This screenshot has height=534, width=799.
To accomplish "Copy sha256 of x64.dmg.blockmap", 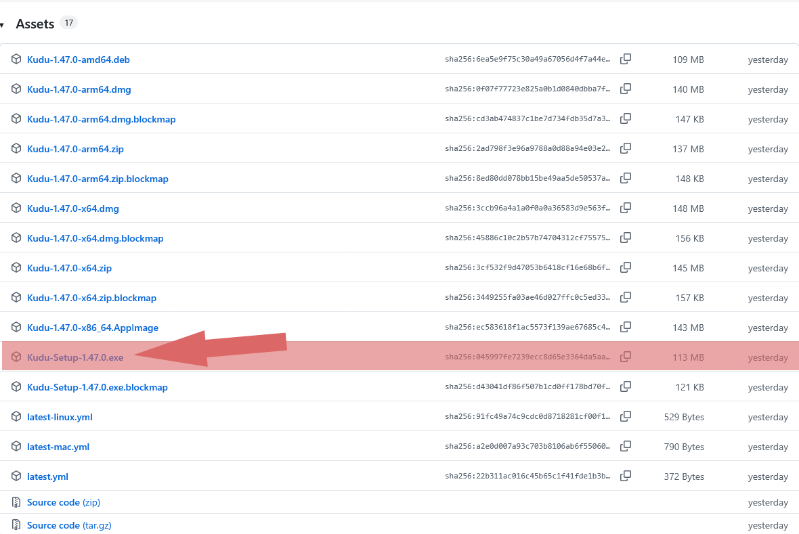I will point(626,238).
